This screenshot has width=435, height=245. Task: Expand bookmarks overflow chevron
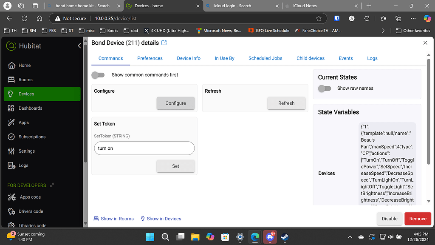click(383, 31)
